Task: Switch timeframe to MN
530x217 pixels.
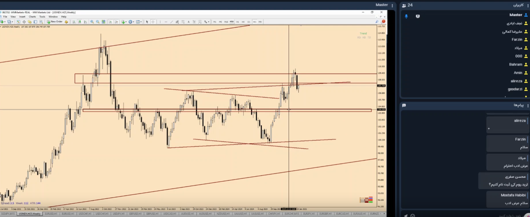Action: pos(260,22)
